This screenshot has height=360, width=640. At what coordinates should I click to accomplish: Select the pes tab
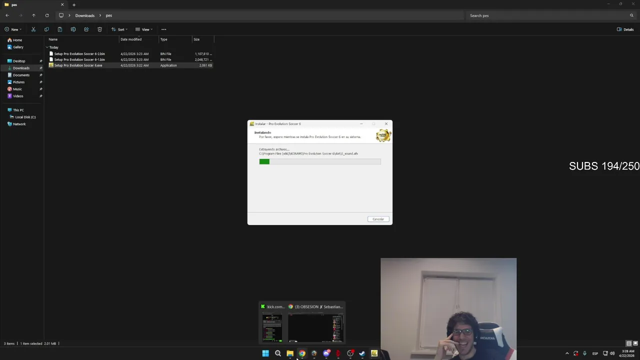pyautogui.click(x=34, y=5)
